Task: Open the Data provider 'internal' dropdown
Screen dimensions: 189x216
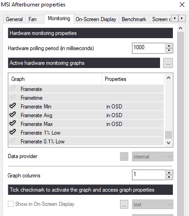Action: [x=153, y=157]
